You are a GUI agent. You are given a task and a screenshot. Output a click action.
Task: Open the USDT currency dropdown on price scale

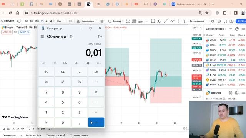(x=197, y=28)
